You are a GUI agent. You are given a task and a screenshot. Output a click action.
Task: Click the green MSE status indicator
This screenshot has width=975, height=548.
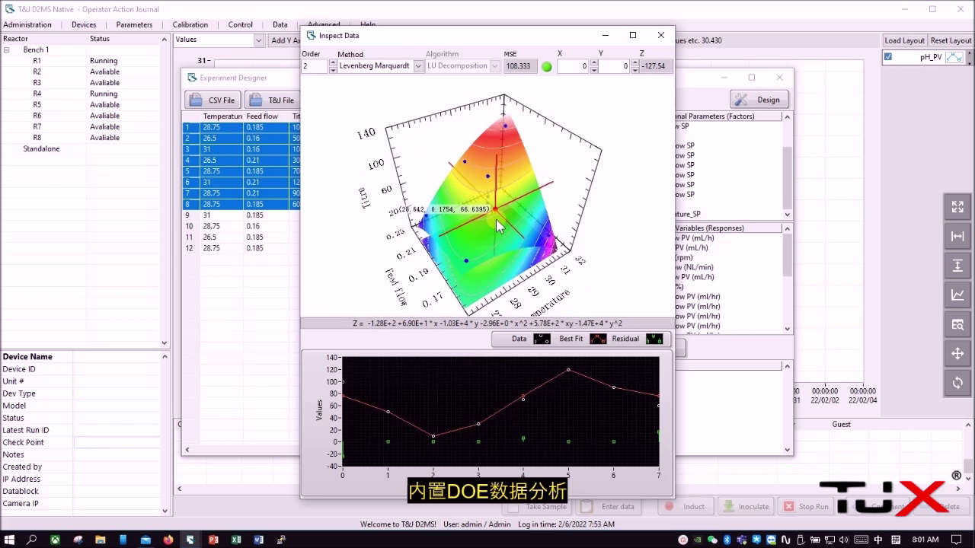546,66
